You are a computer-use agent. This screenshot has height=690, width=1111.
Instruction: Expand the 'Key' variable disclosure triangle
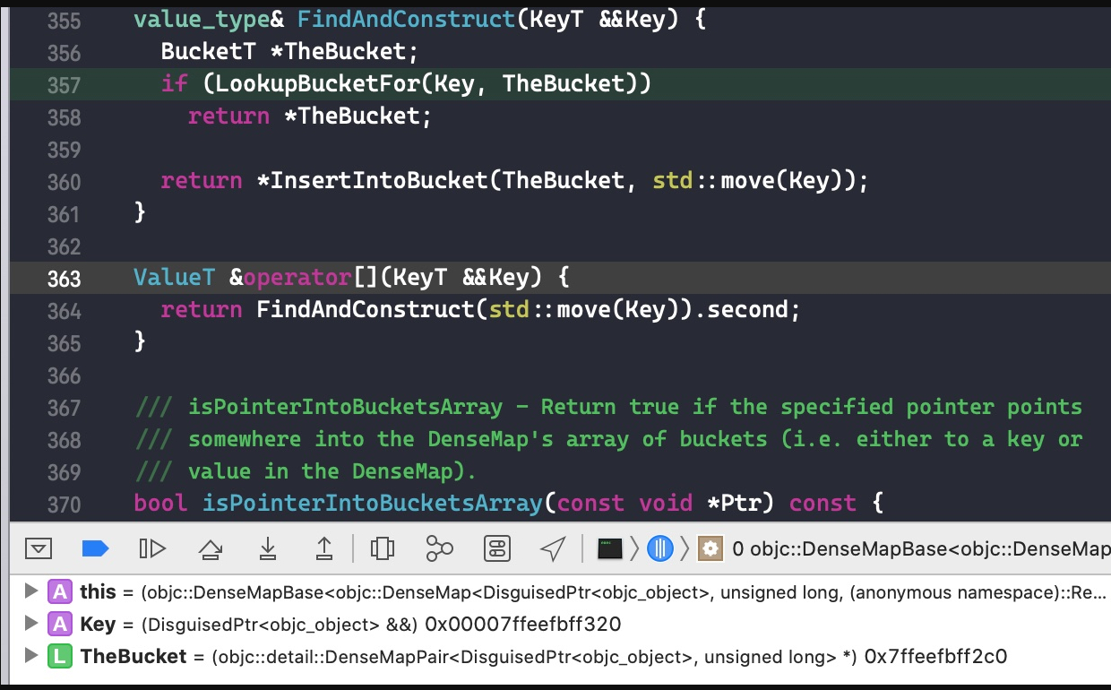pyautogui.click(x=31, y=624)
